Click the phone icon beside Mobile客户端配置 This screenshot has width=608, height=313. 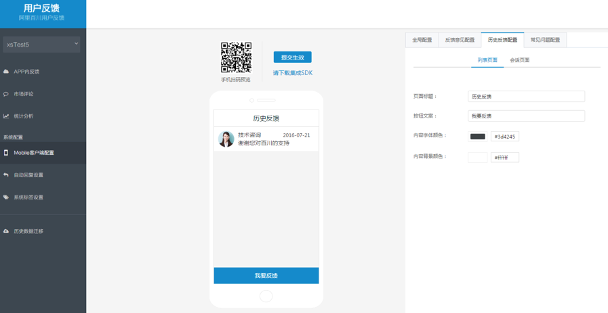pyautogui.click(x=6, y=153)
